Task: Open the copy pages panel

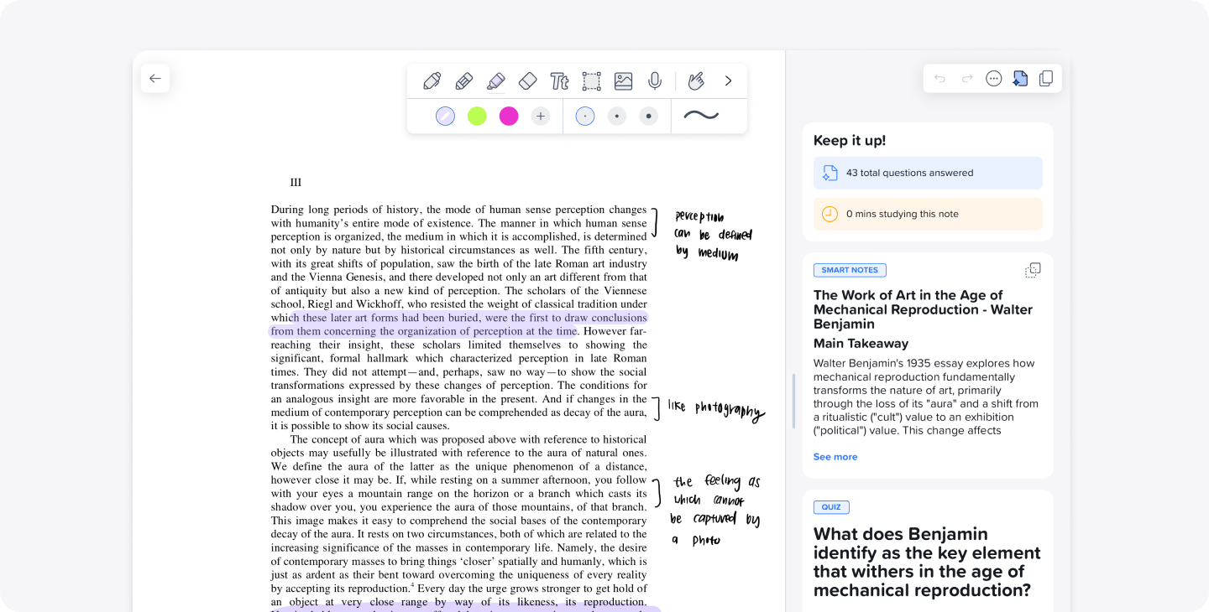Action: click(x=1045, y=78)
